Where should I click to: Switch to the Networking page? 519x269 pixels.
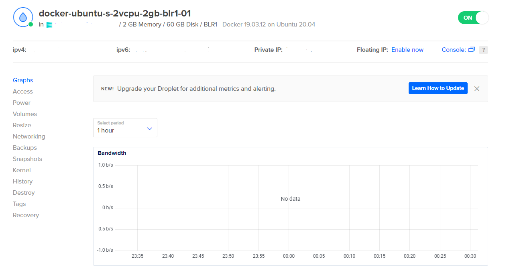[x=29, y=137]
